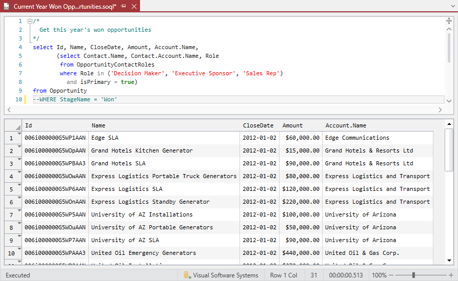Sort by the Id column header
Viewport: 458px width, 281px height.
click(55, 125)
